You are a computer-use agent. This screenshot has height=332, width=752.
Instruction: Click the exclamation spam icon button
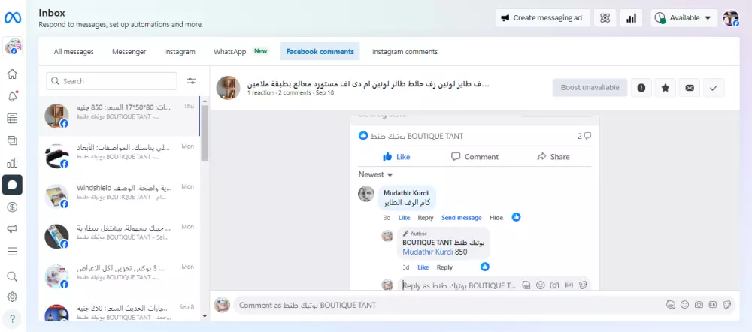[641, 88]
